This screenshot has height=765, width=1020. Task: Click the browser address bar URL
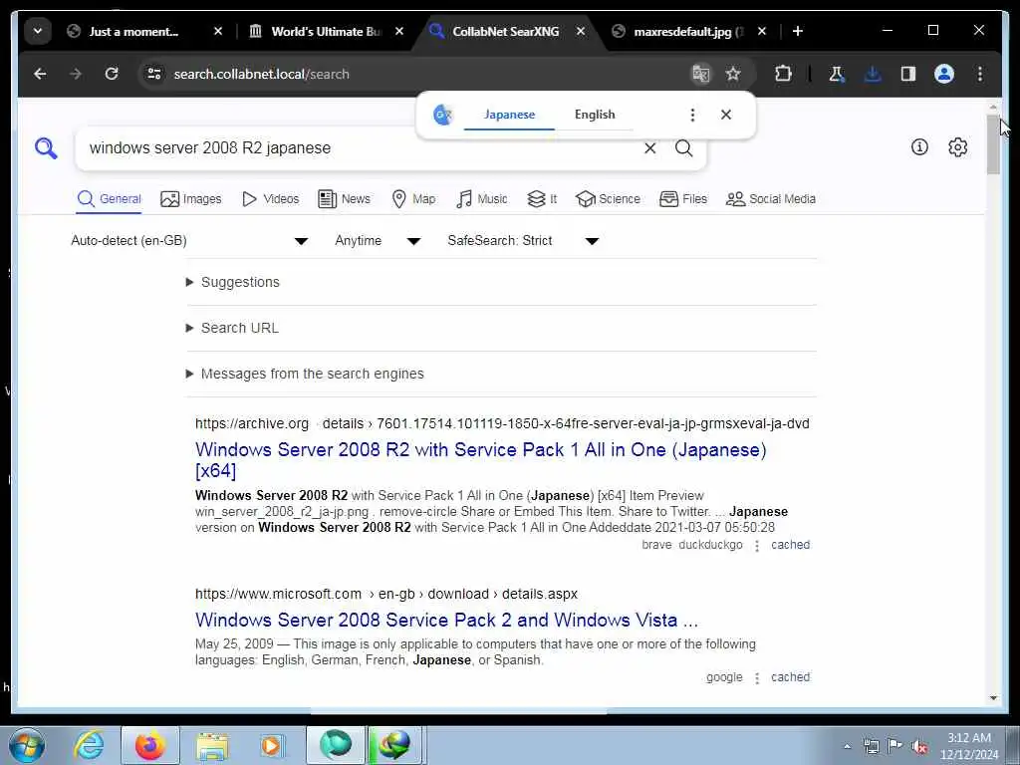262,74
